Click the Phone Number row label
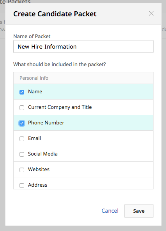 click(x=46, y=123)
